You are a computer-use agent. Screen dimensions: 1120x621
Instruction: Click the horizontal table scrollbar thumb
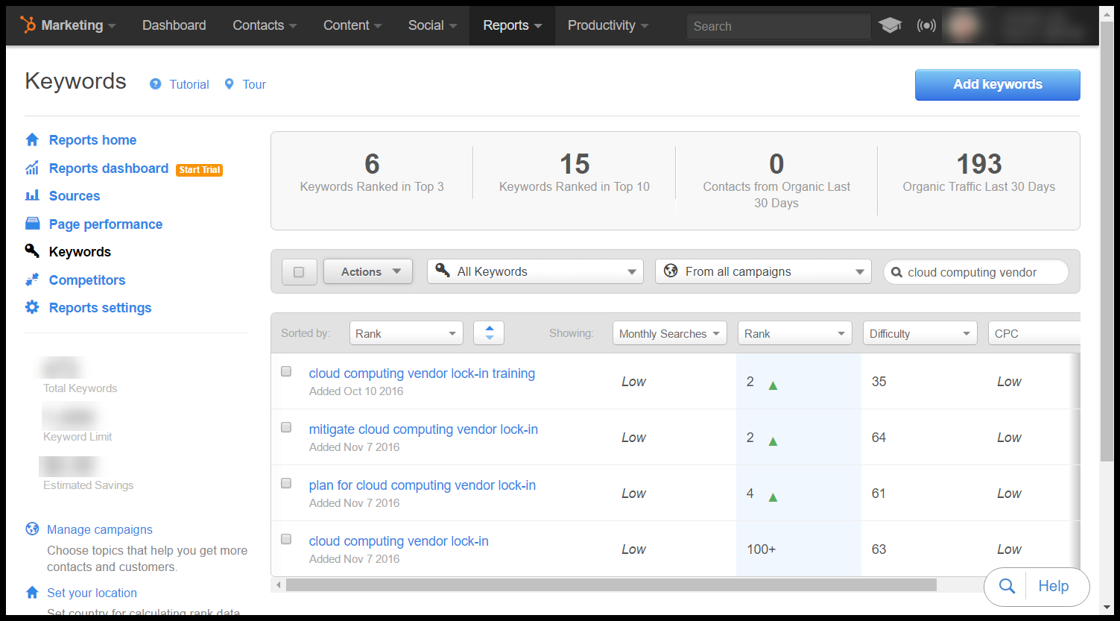pos(611,585)
